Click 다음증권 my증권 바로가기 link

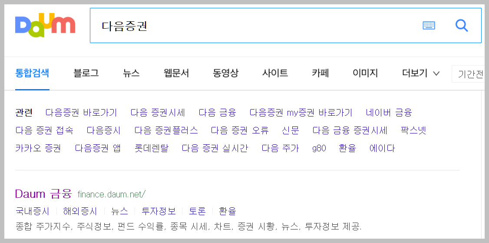301,113
